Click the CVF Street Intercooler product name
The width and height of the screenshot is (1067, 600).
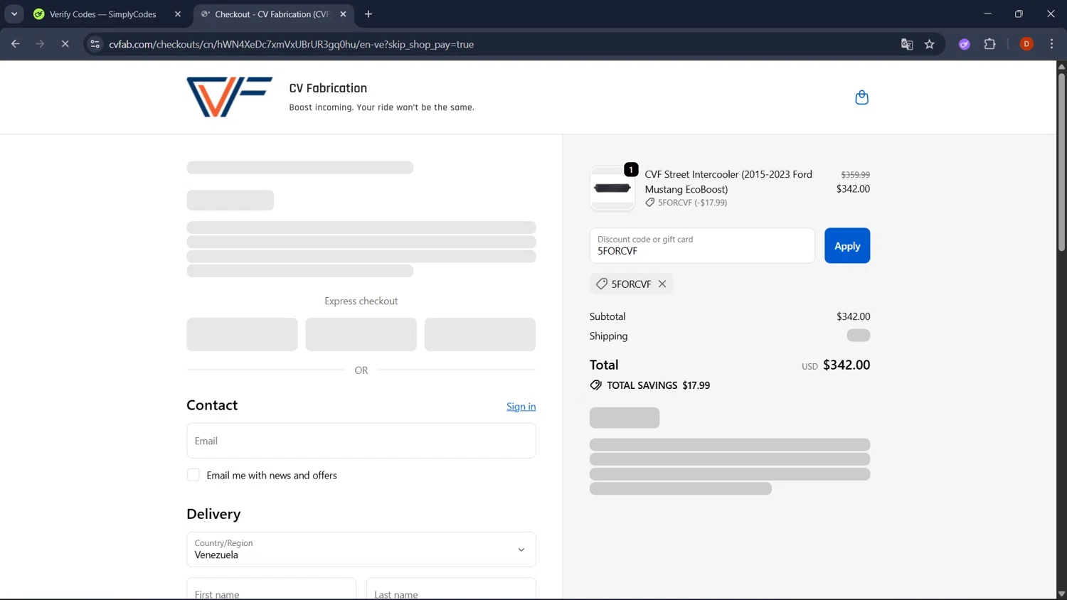point(728,181)
